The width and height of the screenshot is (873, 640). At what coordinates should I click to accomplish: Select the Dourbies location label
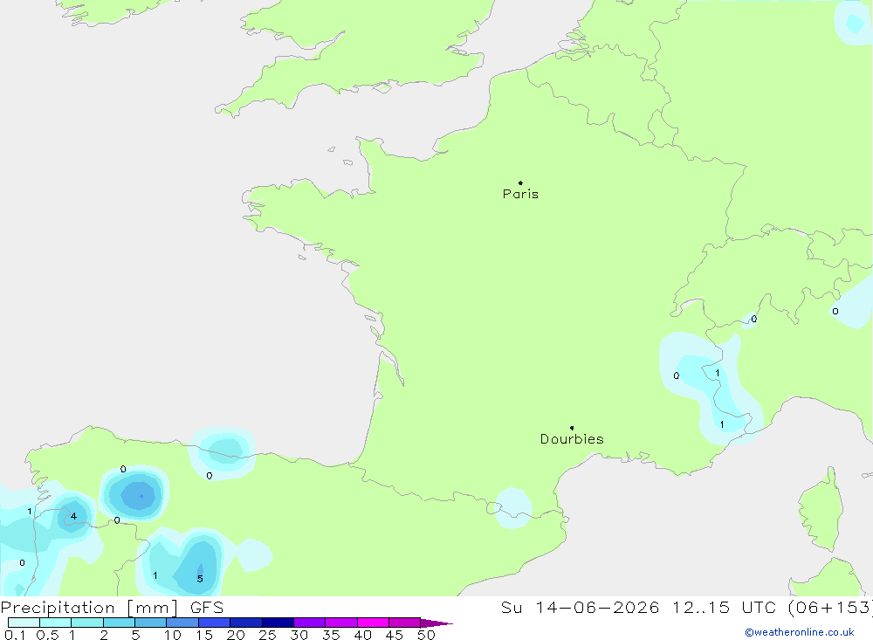pyautogui.click(x=572, y=439)
